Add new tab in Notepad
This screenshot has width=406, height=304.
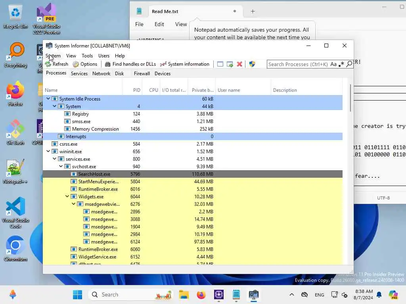tap(253, 11)
